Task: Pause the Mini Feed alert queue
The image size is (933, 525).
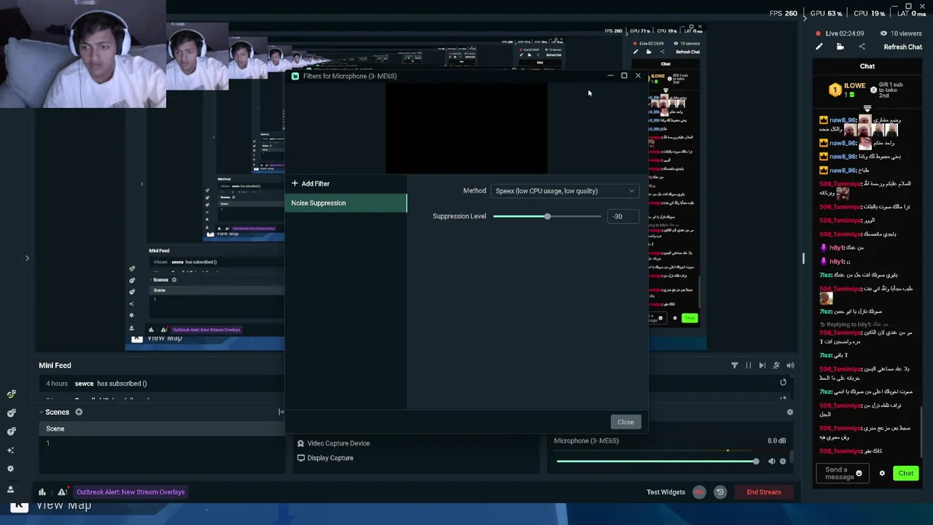Action: (748, 365)
